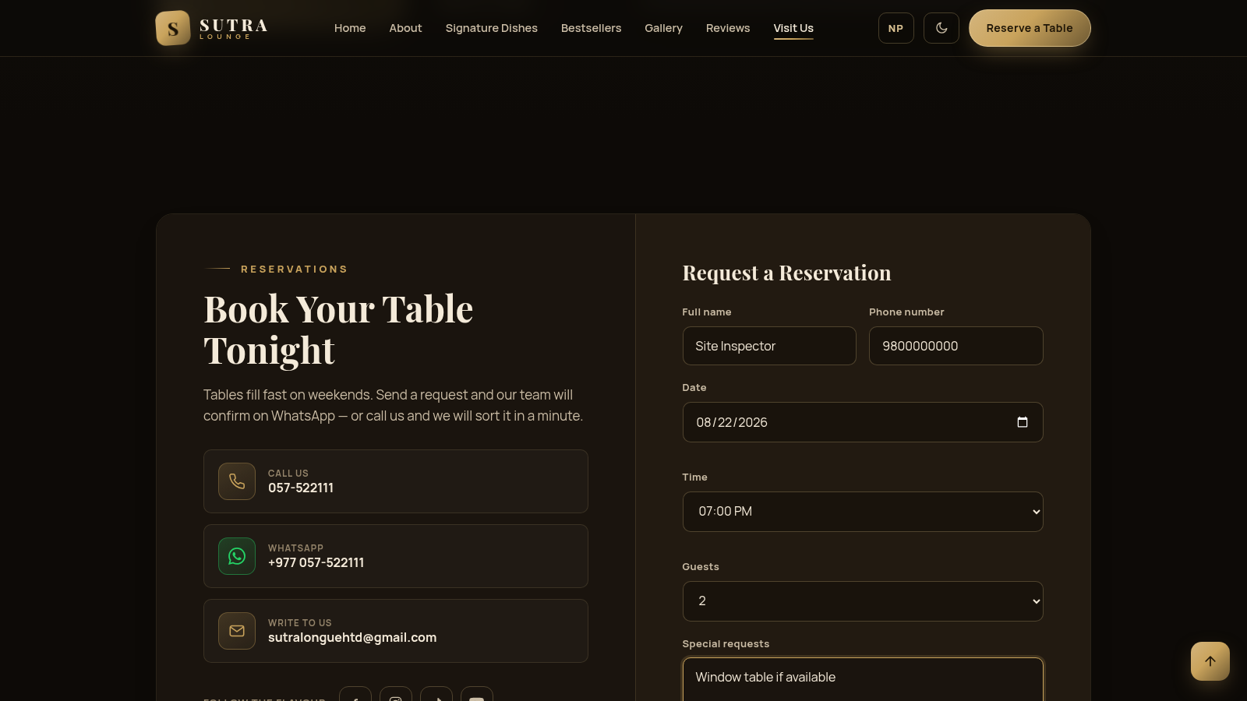Click the 'Date' field label
Viewport: 1247px width, 701px height.
point(694,388)
